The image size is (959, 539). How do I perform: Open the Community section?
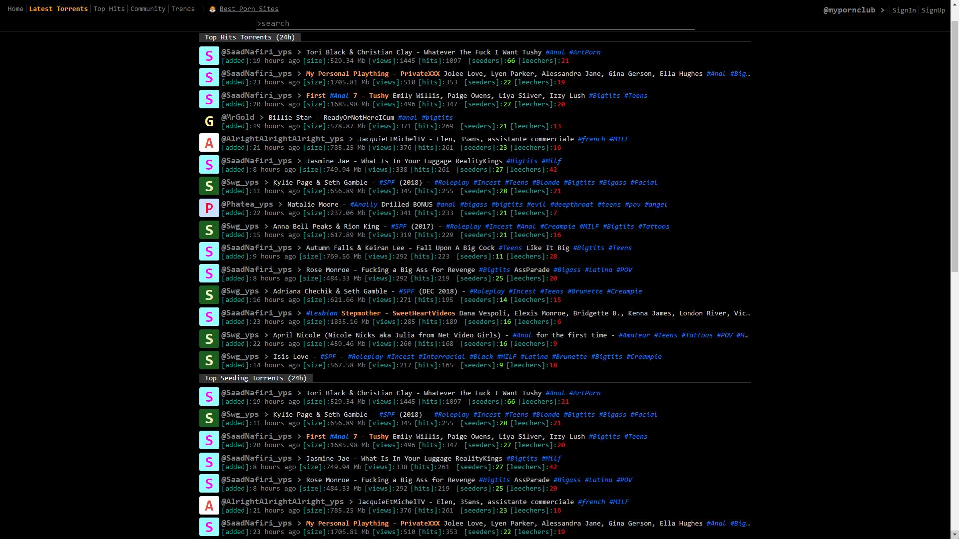pos(148,9)
